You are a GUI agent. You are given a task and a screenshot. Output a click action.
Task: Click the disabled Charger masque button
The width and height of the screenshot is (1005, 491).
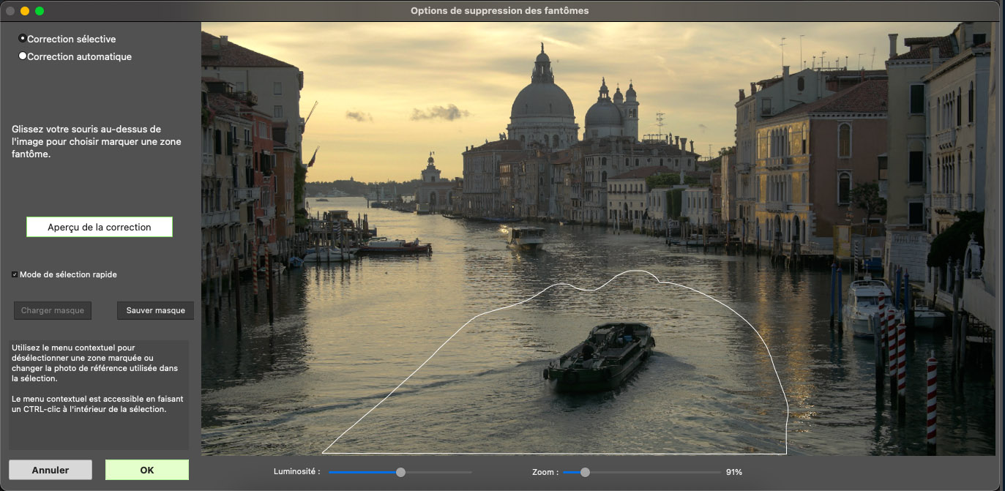click(52, 310)
